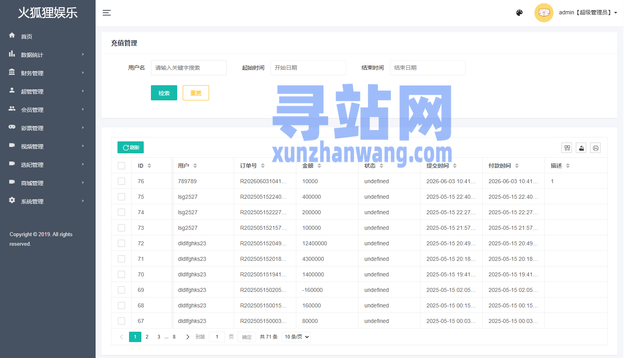The height and width of the screenshot is (358, 624).
Task: Click the gamepad icon for 彩票管理
Action: [x=12, y=127]
